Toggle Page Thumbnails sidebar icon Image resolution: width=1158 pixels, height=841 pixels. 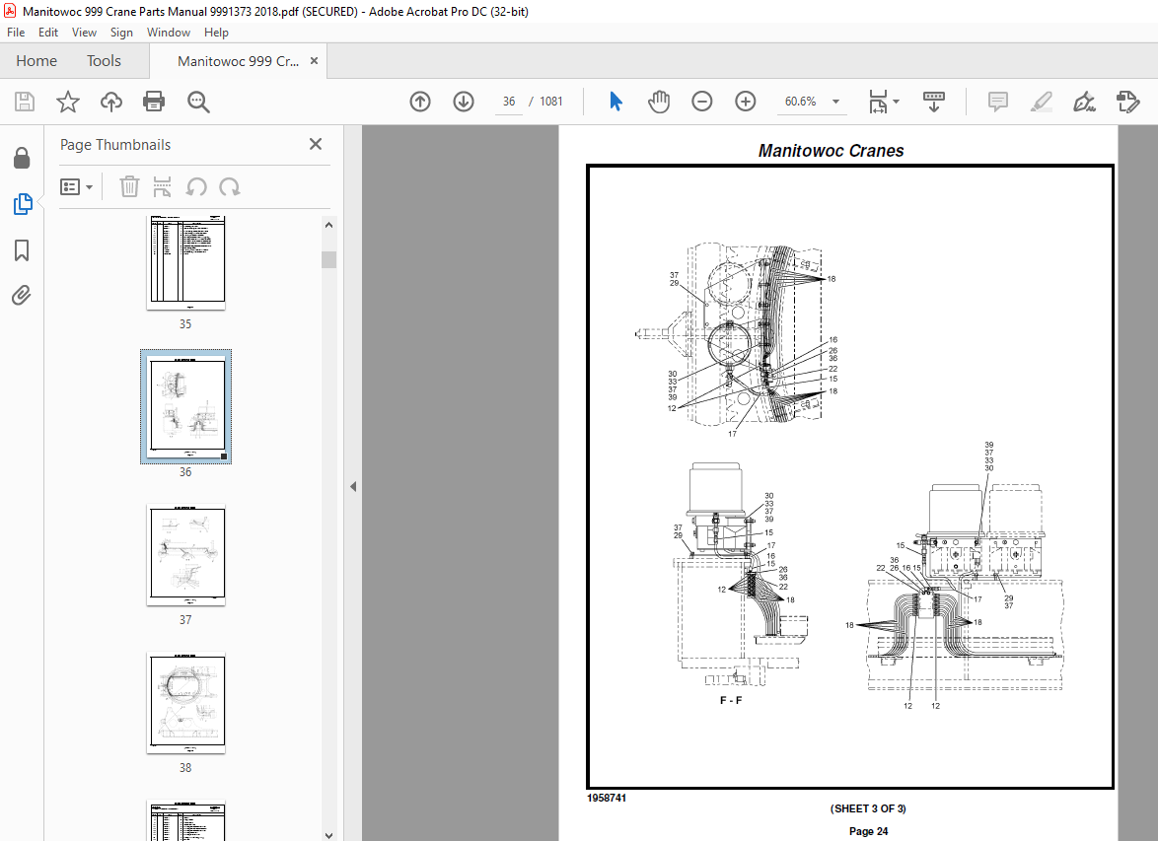click(22, 204)
